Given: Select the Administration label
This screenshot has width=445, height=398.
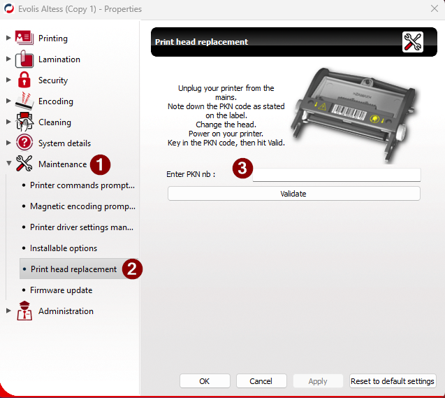Looking at the screenshot, I should point(66,311).
